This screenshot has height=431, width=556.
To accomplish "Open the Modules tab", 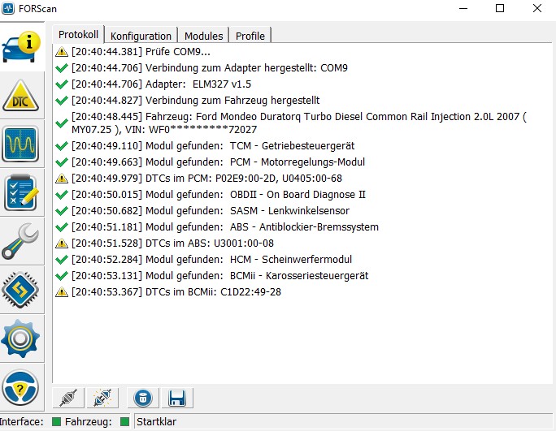I will coord(203,36).
